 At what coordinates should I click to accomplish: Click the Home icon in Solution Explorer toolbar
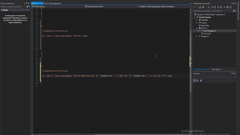200,7
